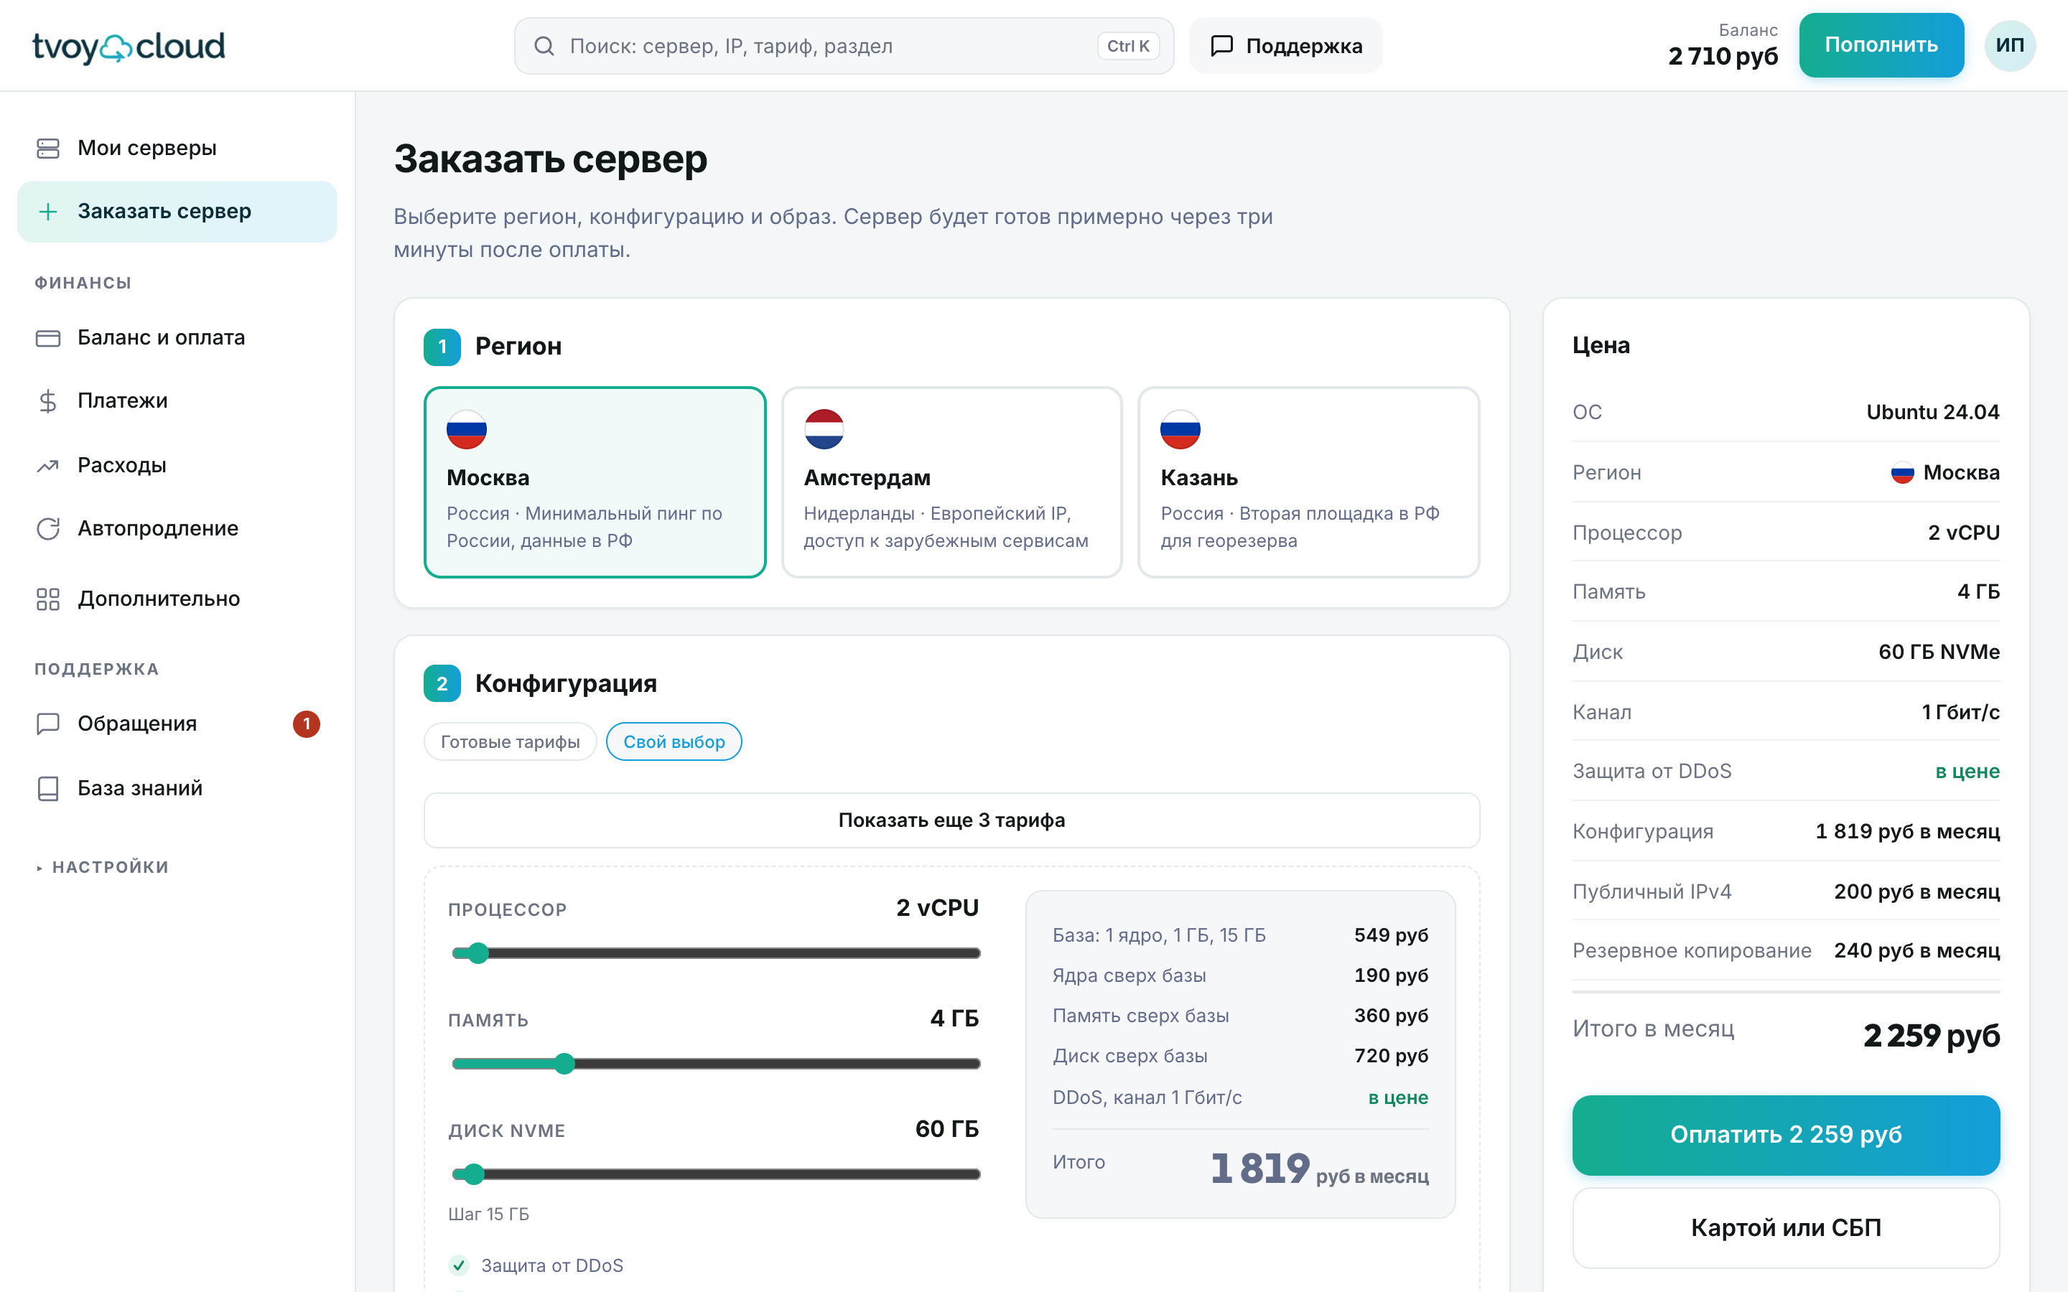Open Дополнительно page
This screenshot has height=1292, width=2068.
pos(177,599)
